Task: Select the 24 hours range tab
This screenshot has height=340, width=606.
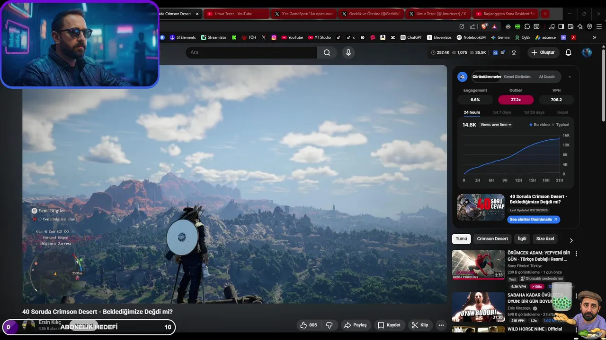Action: coord(472,112)
